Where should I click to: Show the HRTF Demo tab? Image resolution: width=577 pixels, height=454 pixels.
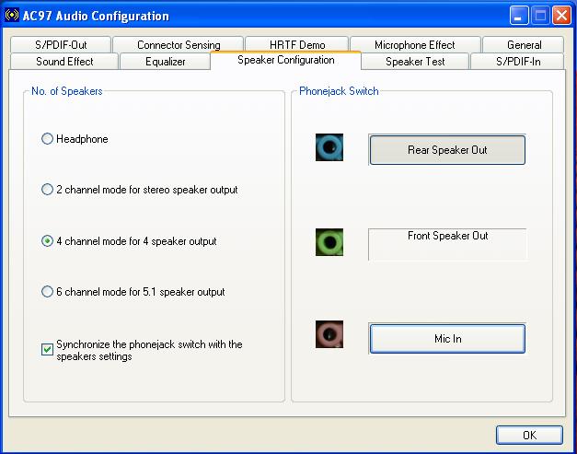297,44
